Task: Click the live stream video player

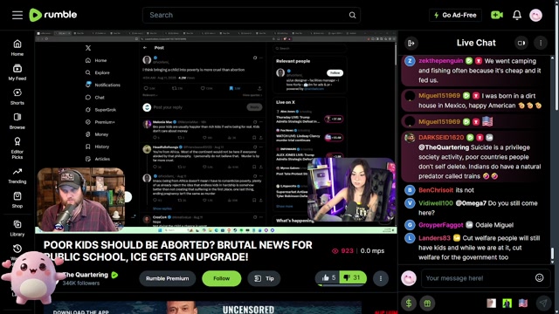Action: pos(216,132)
